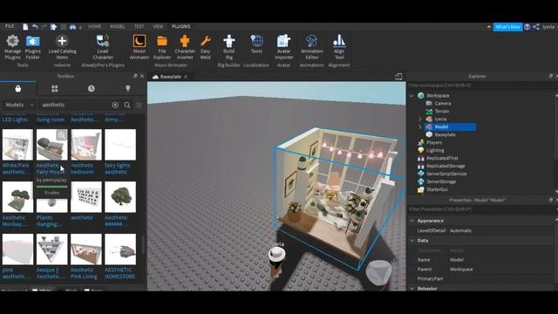Viewport: 558px width, 314px height.
Task: Click the Load Character plugin
Action: pyautogui.click(x=103, y=47)
